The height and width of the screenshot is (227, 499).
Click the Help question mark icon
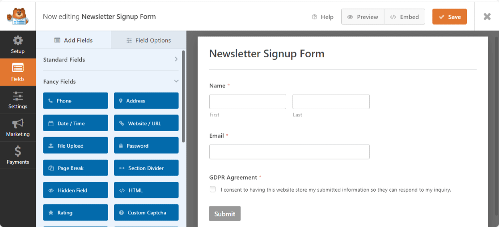[314, 17]
